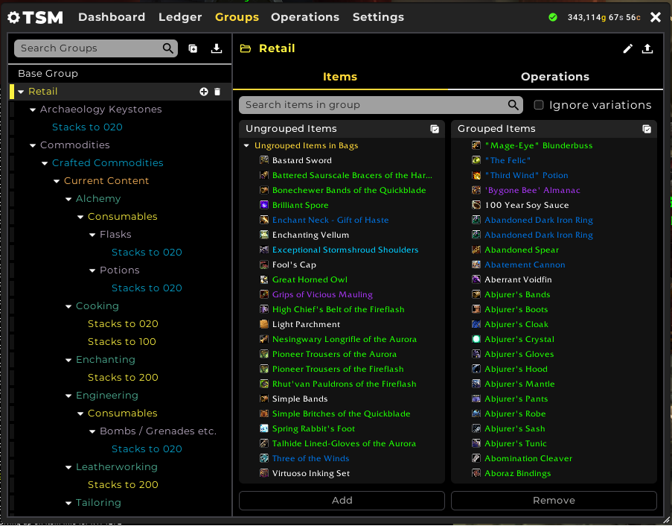Collapse the Ungrouped Items in Bags section
Screen dimensions: 672x526
click(x=246, y=146)
